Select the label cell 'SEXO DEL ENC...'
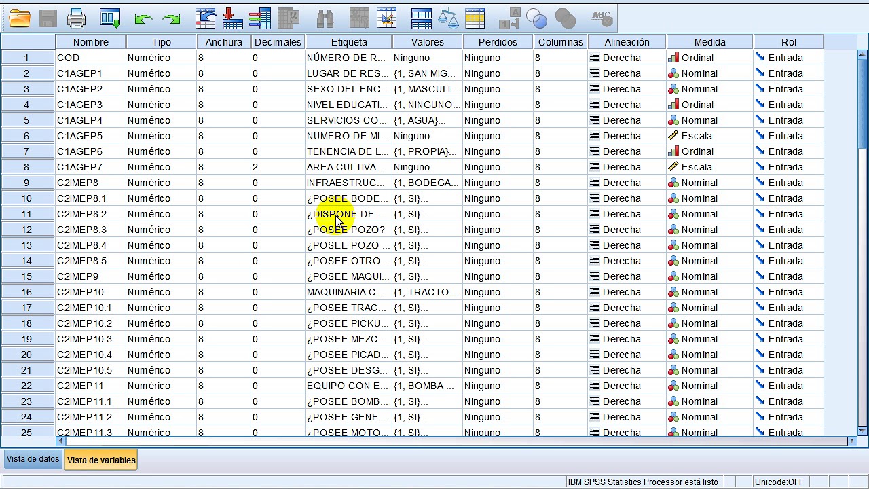Screen dimensions: 869x489 pyautogui.click(x=349, y=89)
